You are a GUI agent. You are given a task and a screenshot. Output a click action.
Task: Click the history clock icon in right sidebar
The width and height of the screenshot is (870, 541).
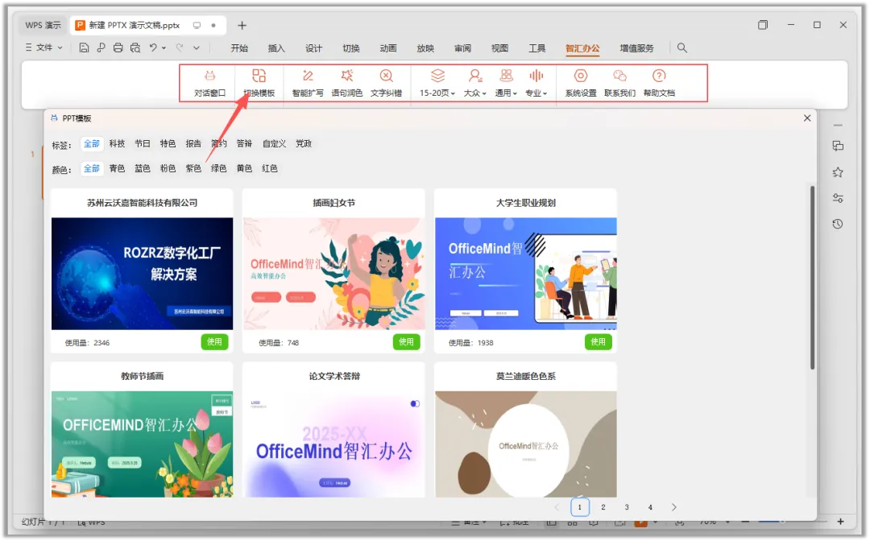[x=838, y=224]
